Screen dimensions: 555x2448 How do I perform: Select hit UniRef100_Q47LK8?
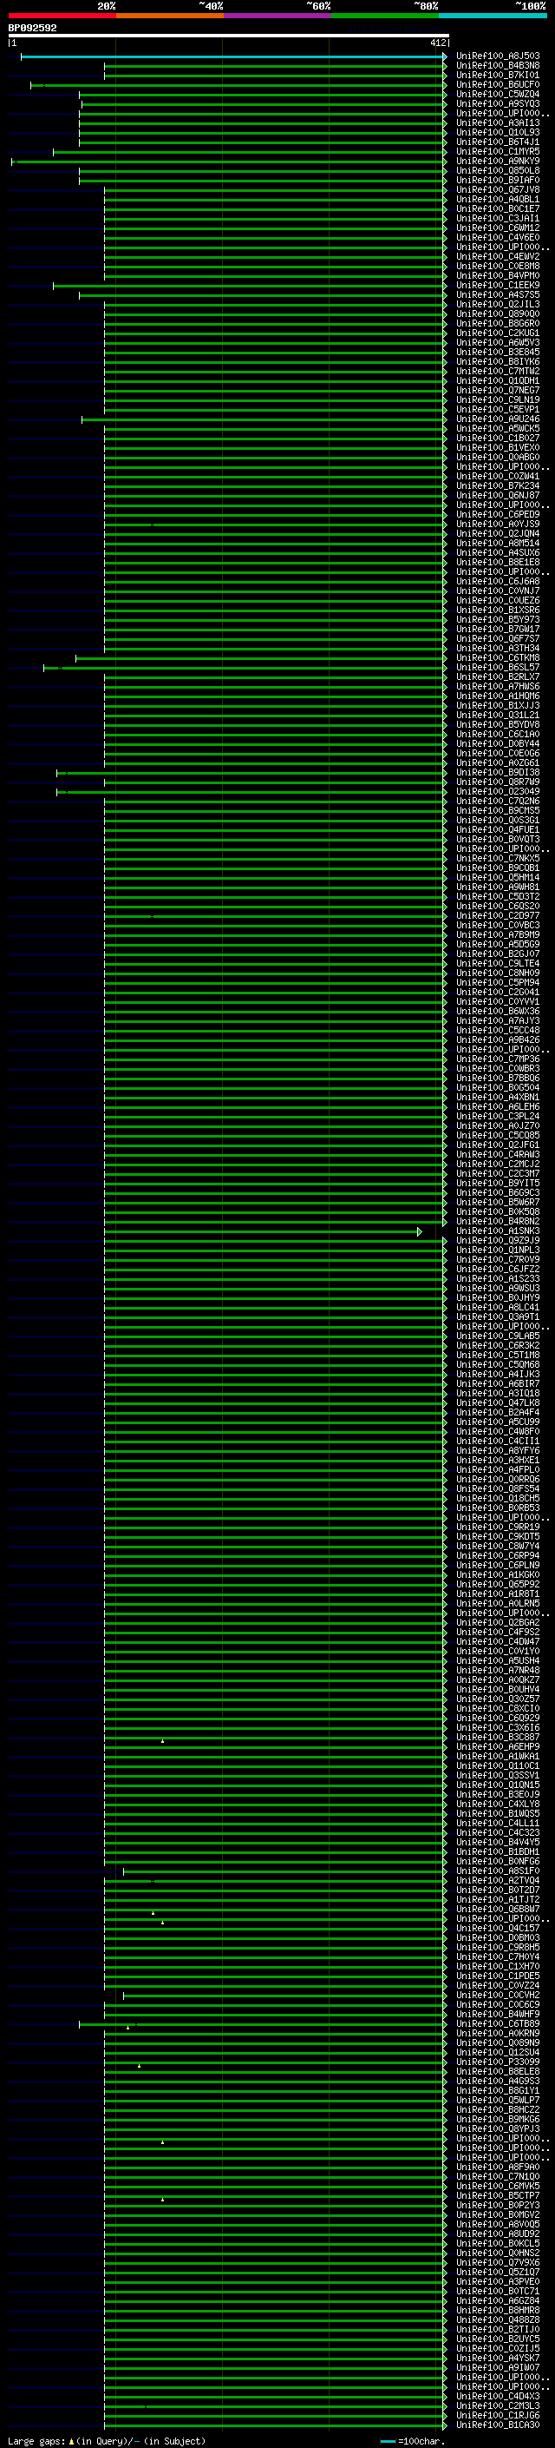(498, 1402)
